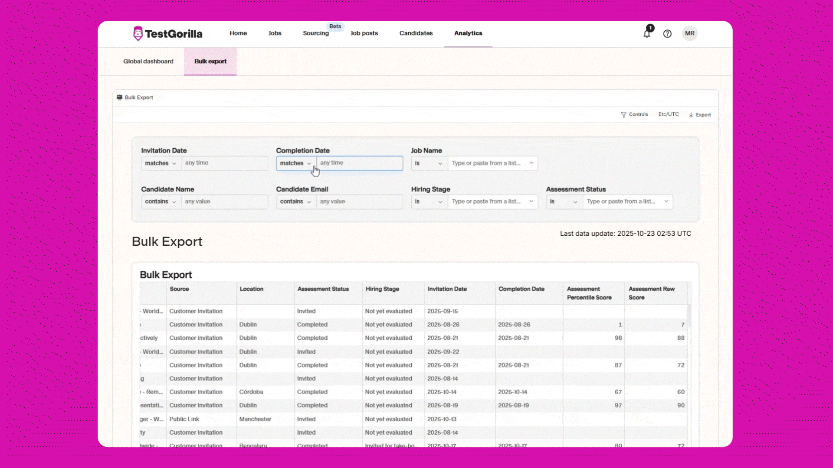The height and width of the screenshot is (468, 833).
Task: Click the Export download icon
Action: pos(691,115)
